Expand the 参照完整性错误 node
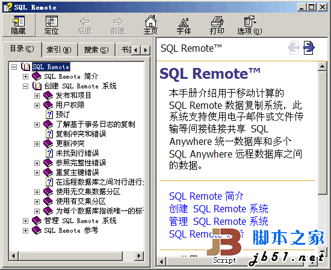Screen dimensions: 331x270 pyautogui.click(x=37, y=163)
